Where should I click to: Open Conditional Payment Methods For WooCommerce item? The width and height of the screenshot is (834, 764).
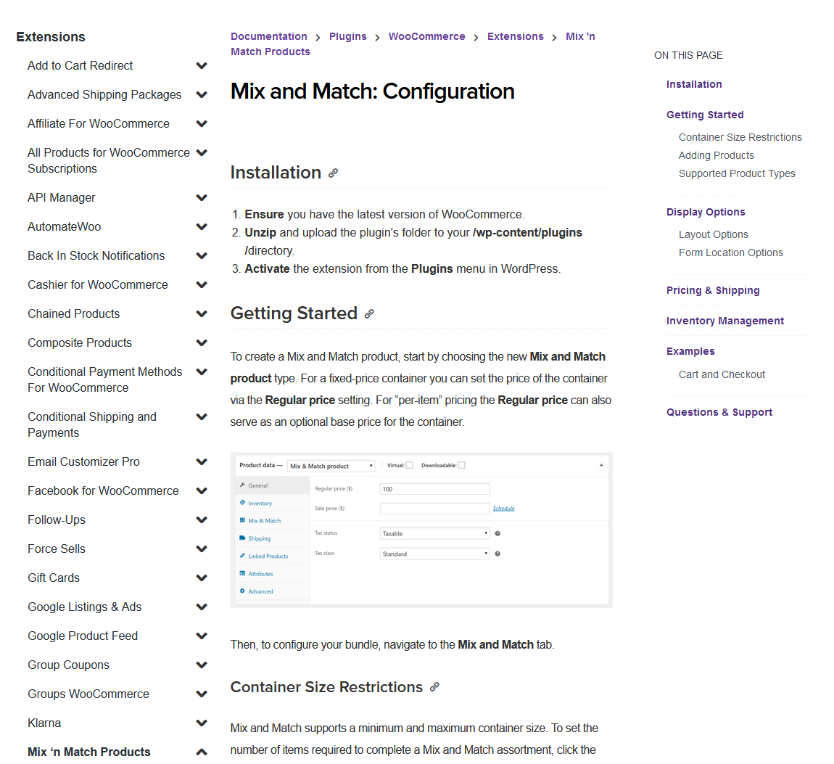[x=104, y=380]
